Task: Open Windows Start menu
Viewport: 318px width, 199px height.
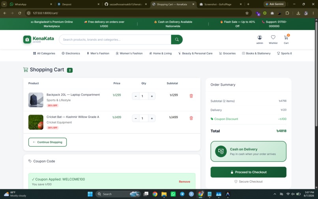Action: [90, 194]
